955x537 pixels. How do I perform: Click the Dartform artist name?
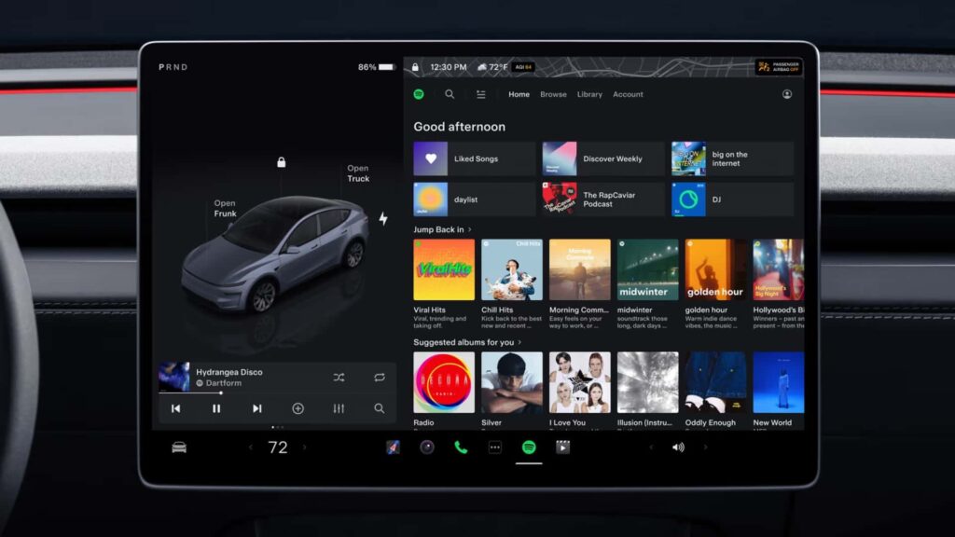click(224, 383)
